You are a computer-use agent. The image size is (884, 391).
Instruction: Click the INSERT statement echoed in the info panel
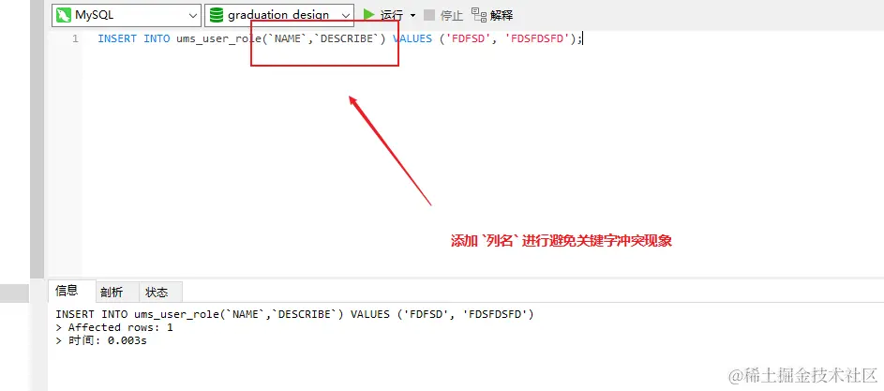point(294,314)
